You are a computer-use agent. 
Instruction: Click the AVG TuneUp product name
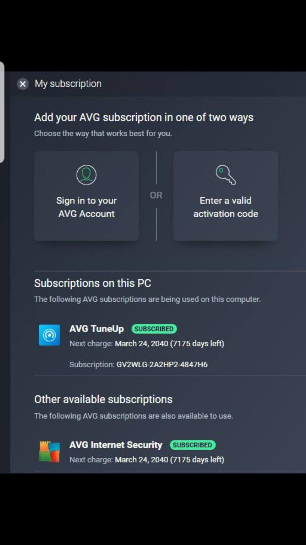(x=97, y=329)
